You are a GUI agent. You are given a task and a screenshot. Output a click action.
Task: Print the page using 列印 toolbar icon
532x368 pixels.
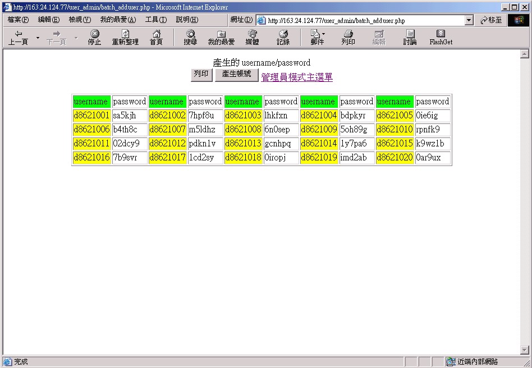tap(348, 38)
